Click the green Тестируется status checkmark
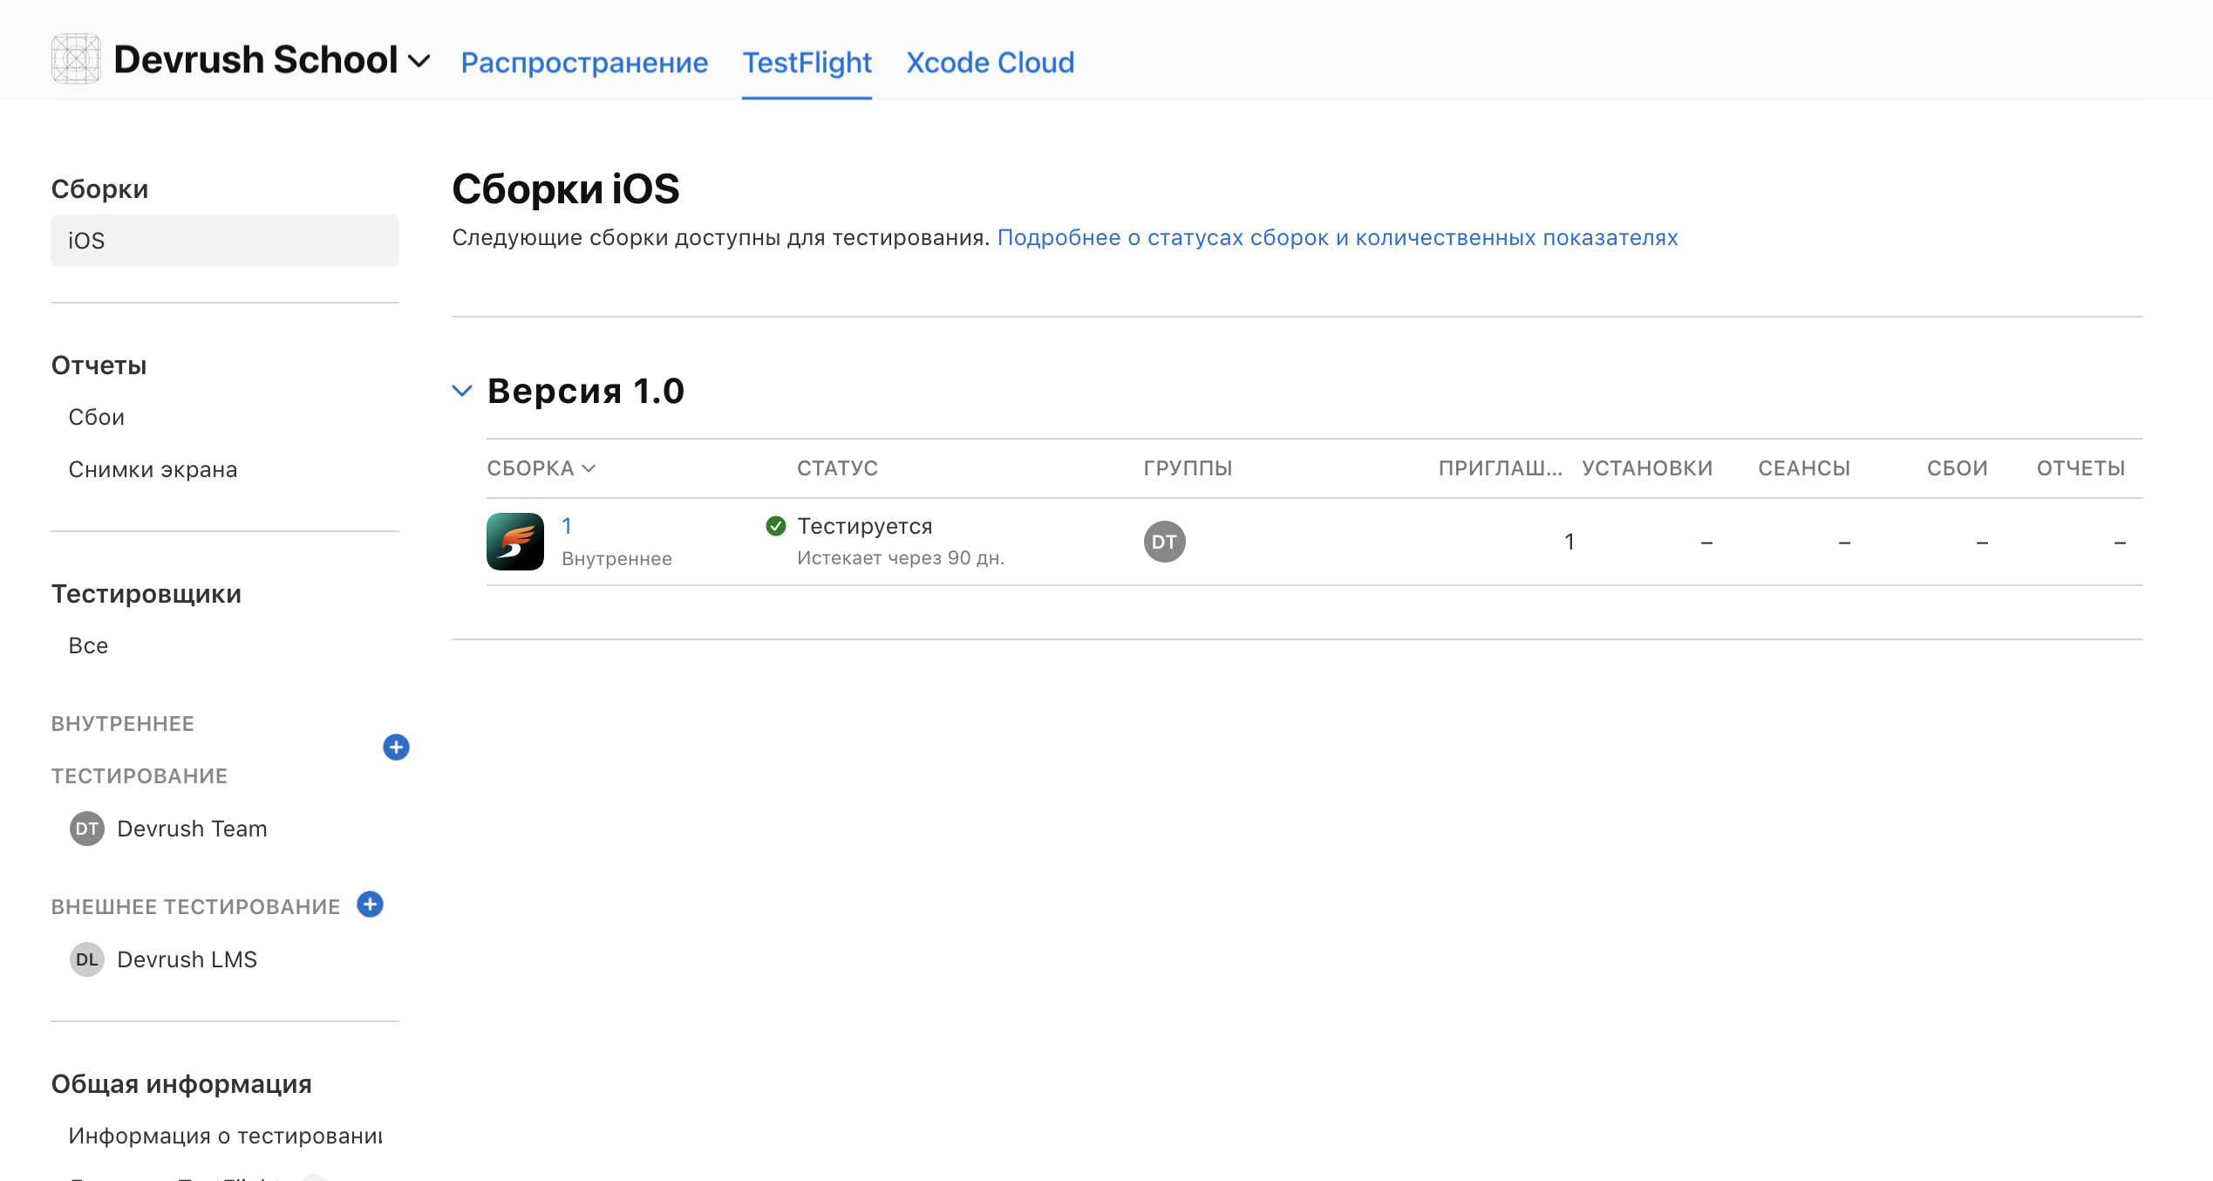Screen dimensions: 2213x1181 point(775,526)
